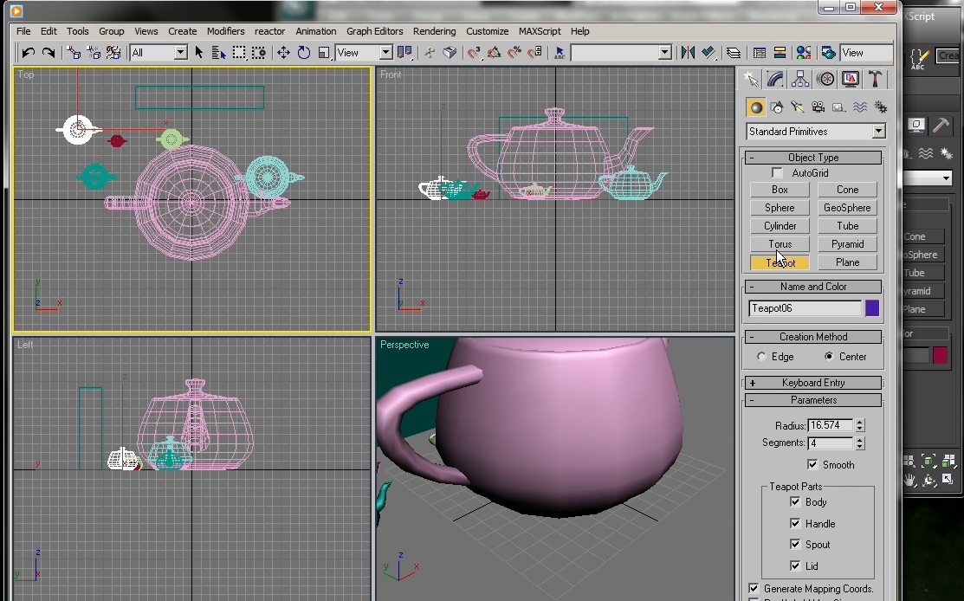The image size is (964, 601).
Task: Enable Generate Mapping Coords
Action: click(754, 588)
